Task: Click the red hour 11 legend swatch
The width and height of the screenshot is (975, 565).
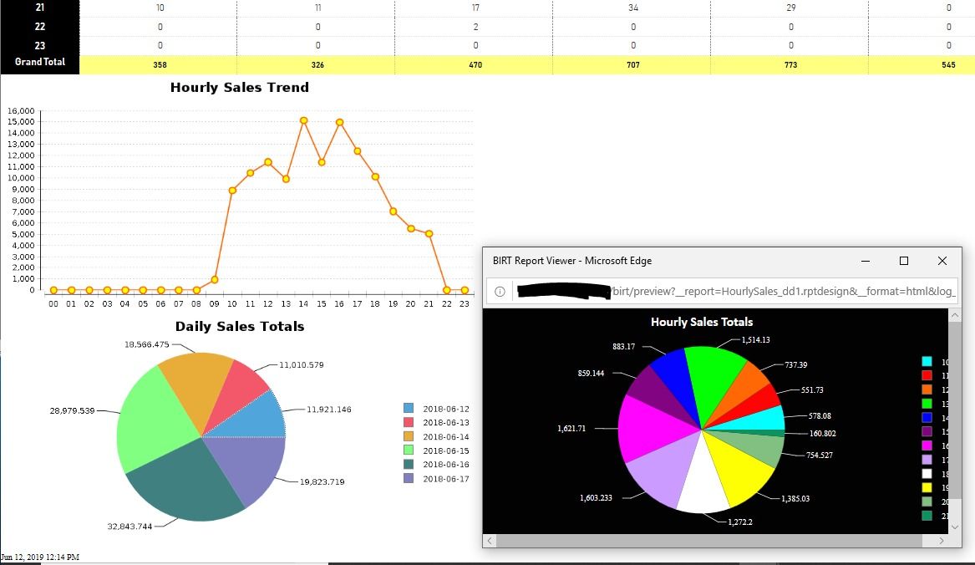Action: click(x=927, y=375)
